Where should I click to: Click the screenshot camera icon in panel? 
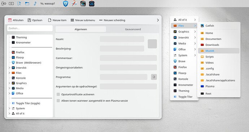click(x=11, y=4)
